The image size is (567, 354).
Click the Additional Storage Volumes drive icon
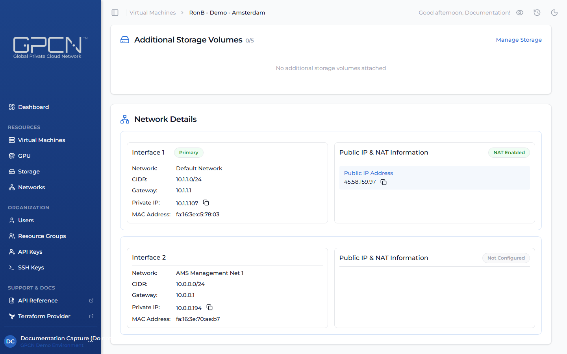(125, 40)
